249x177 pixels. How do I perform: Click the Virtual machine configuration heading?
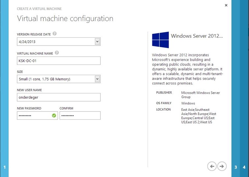(65, 18)
